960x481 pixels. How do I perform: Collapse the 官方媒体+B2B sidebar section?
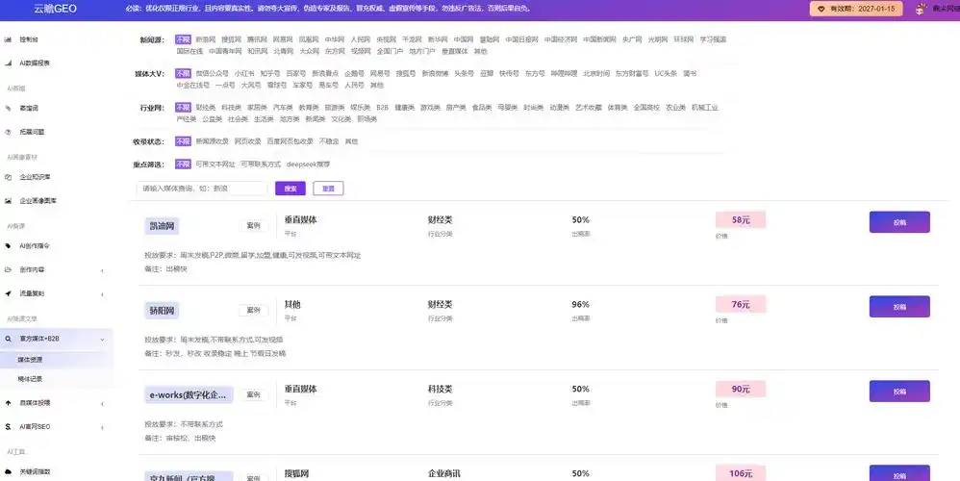tap(102, 339)
